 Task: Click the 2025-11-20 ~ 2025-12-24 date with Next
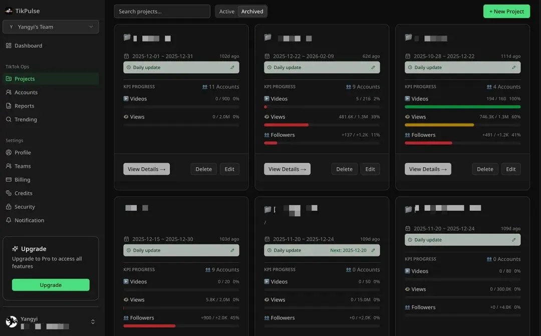click(303, 239)
